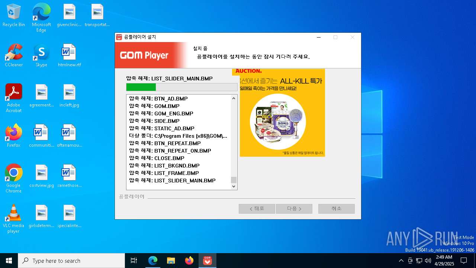Launch Firefox from the taskbar

click(189, 261)
